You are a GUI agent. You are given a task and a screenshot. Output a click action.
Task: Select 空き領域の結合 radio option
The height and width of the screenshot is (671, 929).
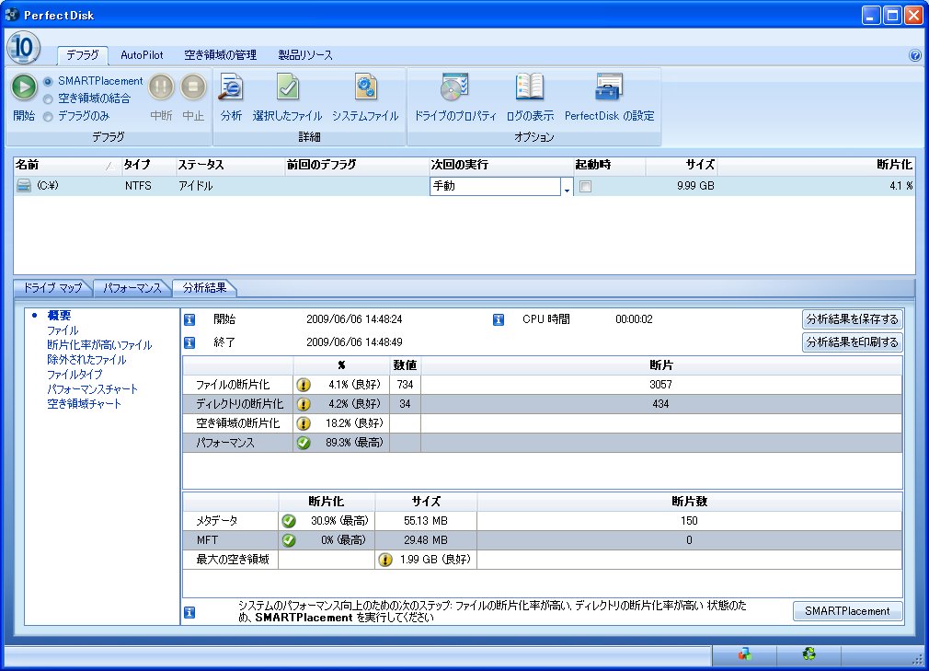pos(48,99)
